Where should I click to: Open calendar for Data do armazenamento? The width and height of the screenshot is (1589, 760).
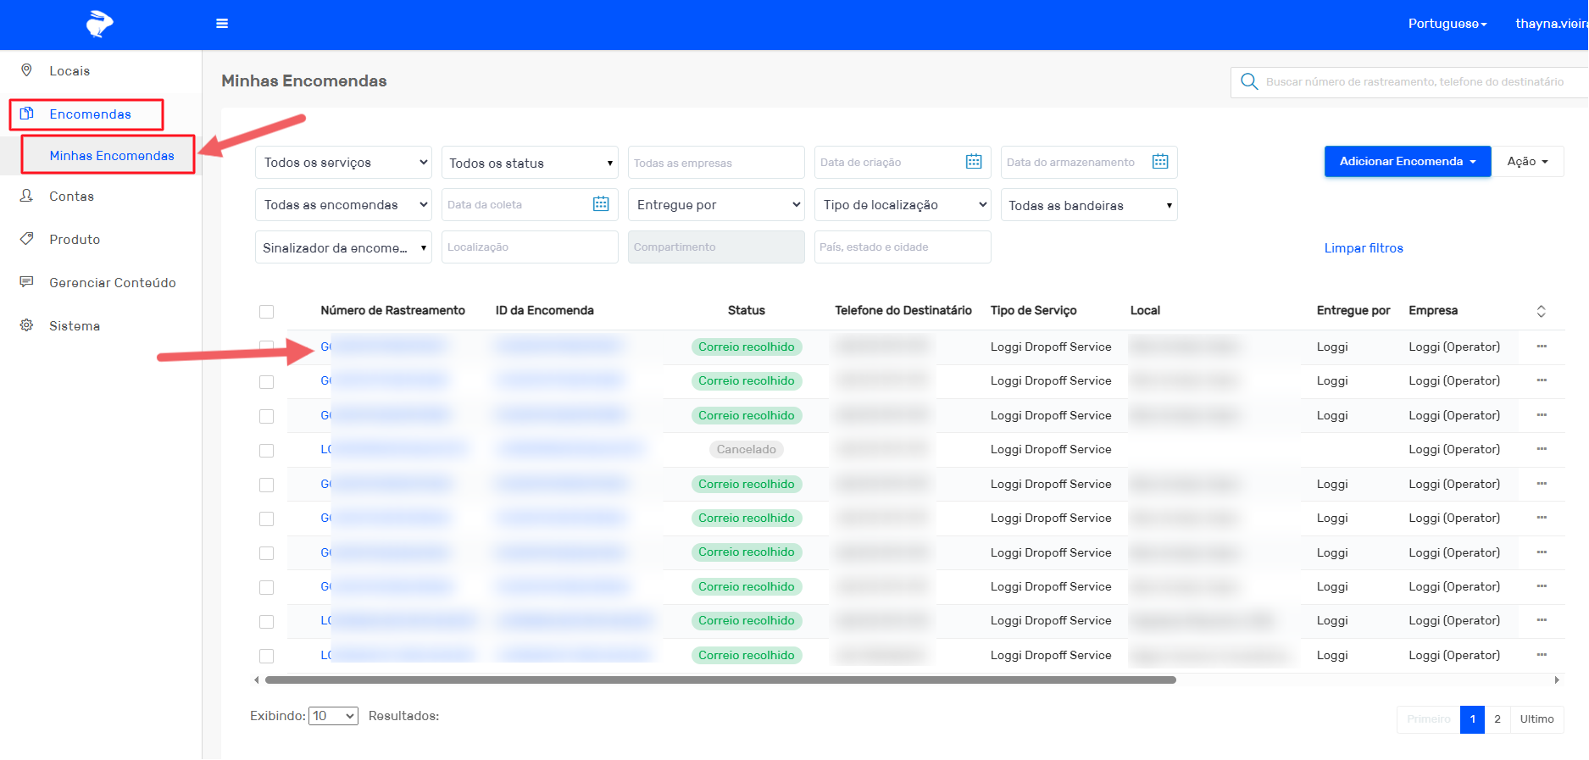pyautogui.click(x=1159, y=162)
